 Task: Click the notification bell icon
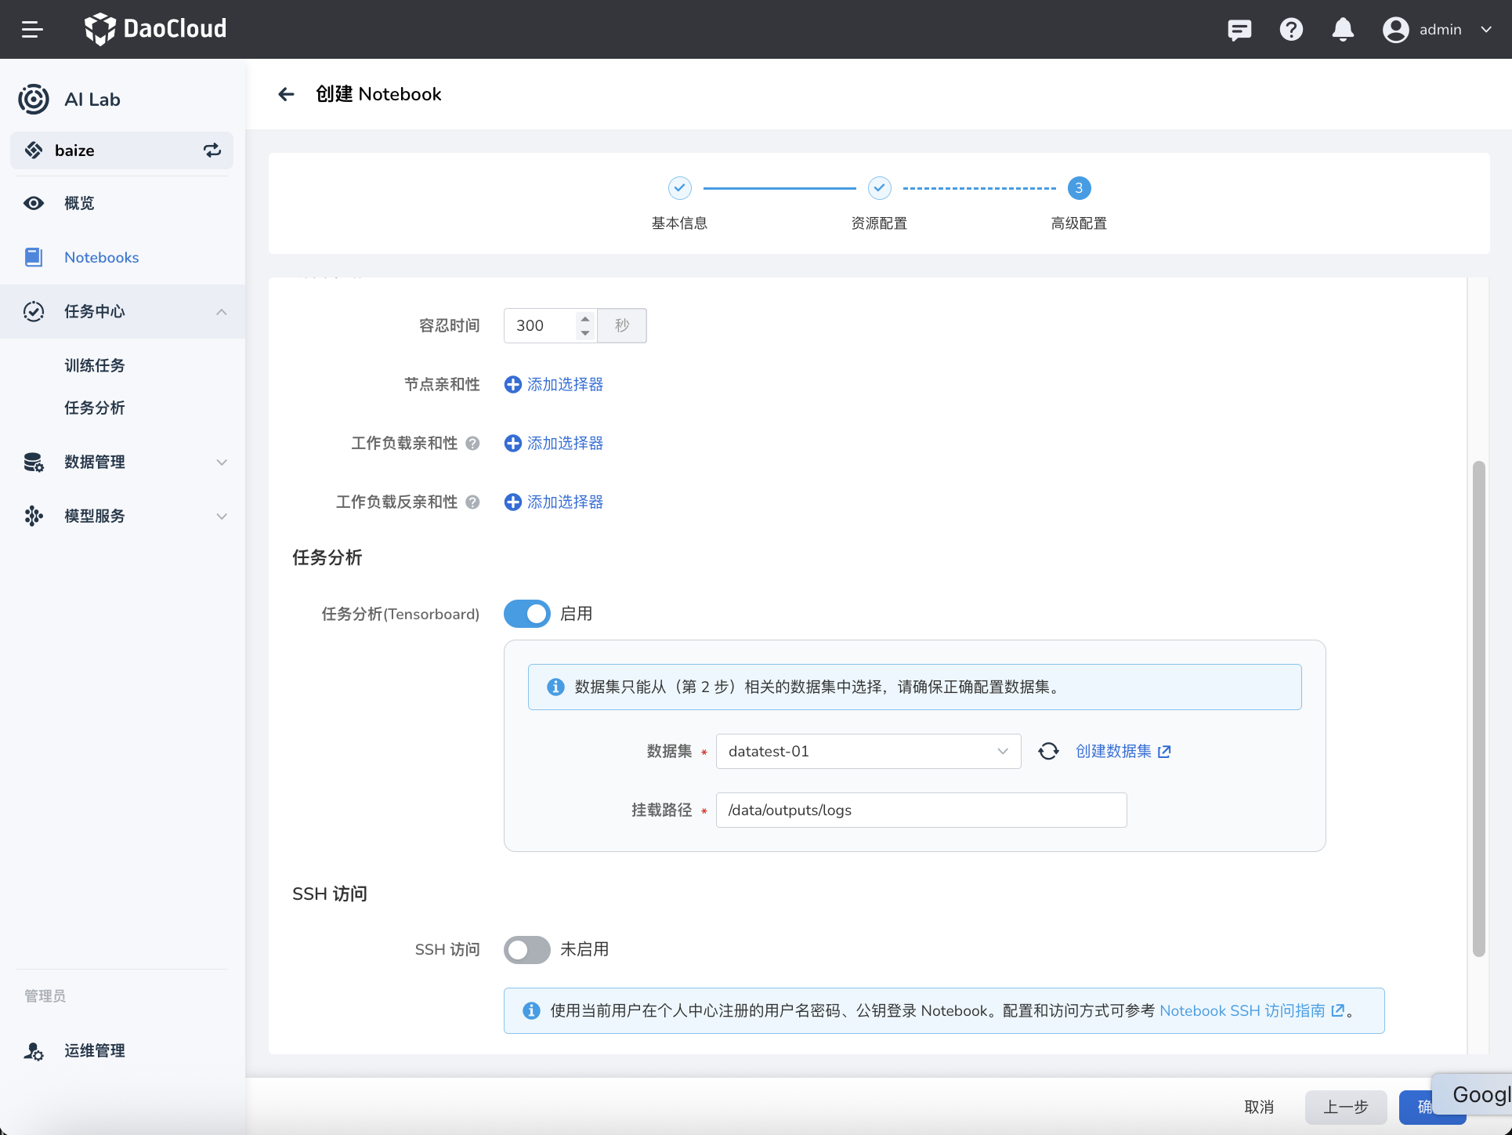(x=1343, y=29)
